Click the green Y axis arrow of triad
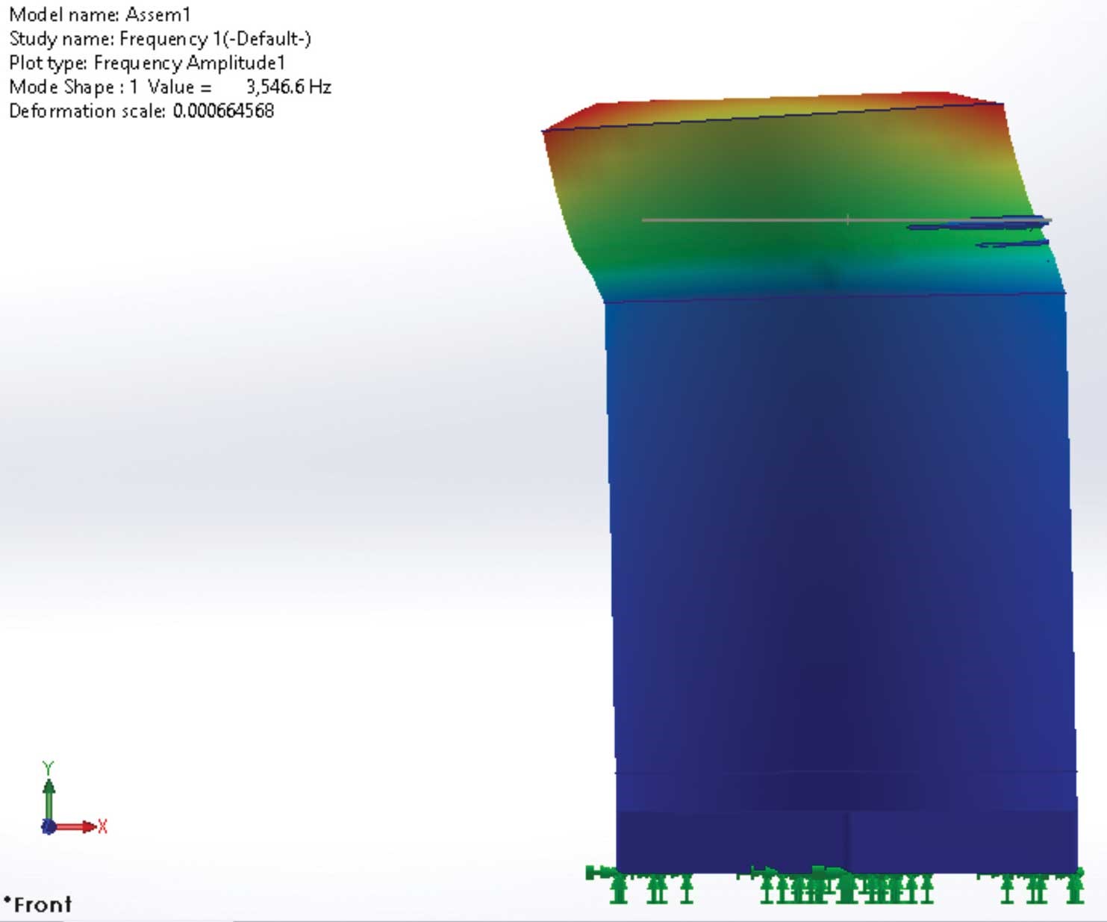This screenshot has height=922, width=1107. (49, 794)
